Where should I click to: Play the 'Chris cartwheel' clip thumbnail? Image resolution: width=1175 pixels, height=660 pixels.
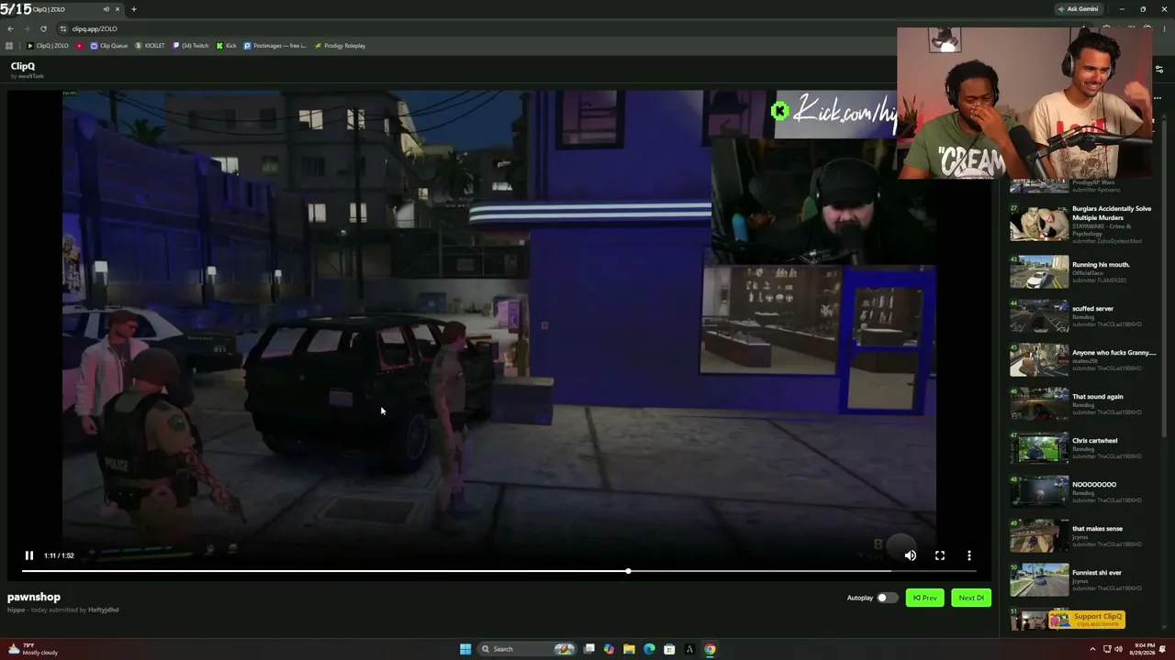pyautogui.click(x=1039, y=448)
